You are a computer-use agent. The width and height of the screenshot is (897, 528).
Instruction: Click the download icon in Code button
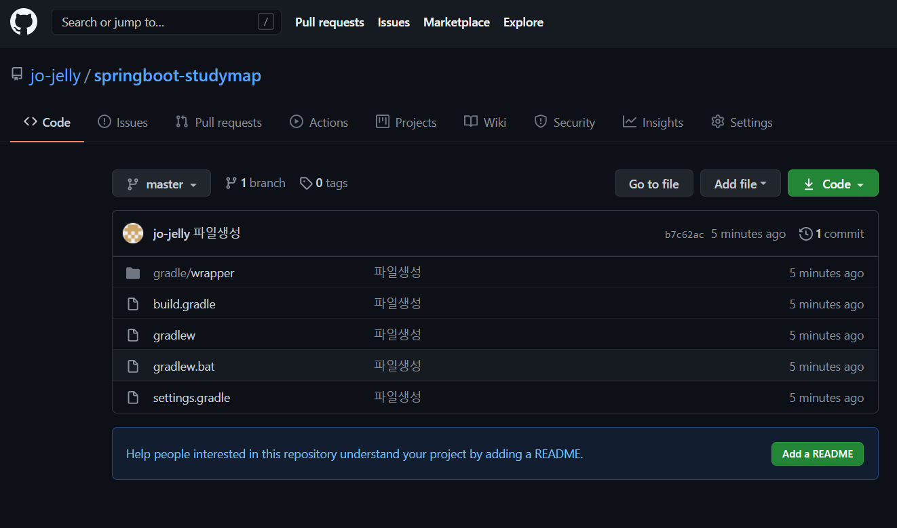point(809,184)
